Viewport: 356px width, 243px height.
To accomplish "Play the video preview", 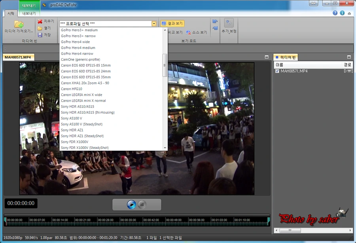I will click(131, 205).
